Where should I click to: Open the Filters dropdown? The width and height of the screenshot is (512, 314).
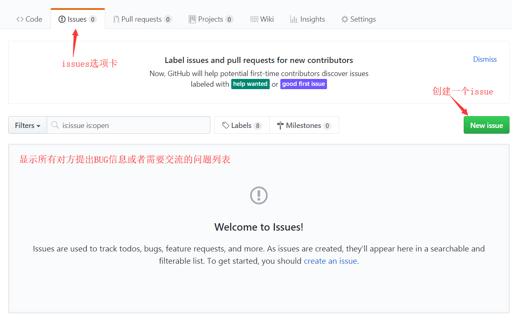pos(27,125)
